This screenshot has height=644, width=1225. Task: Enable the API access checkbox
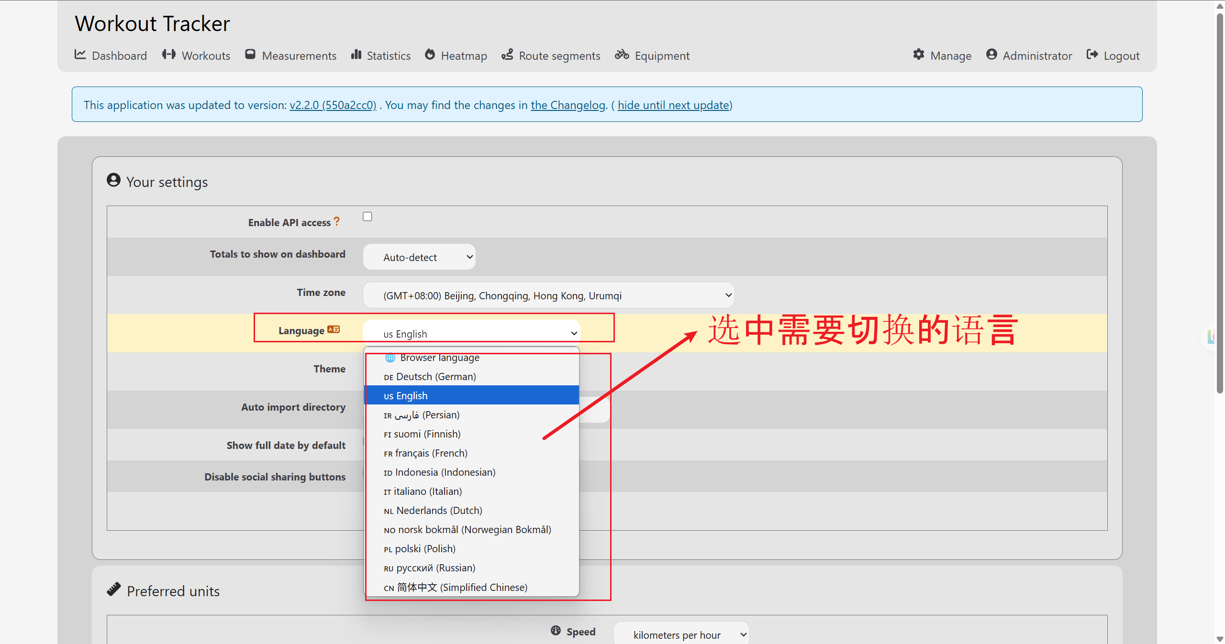click(x=367, y=217)
